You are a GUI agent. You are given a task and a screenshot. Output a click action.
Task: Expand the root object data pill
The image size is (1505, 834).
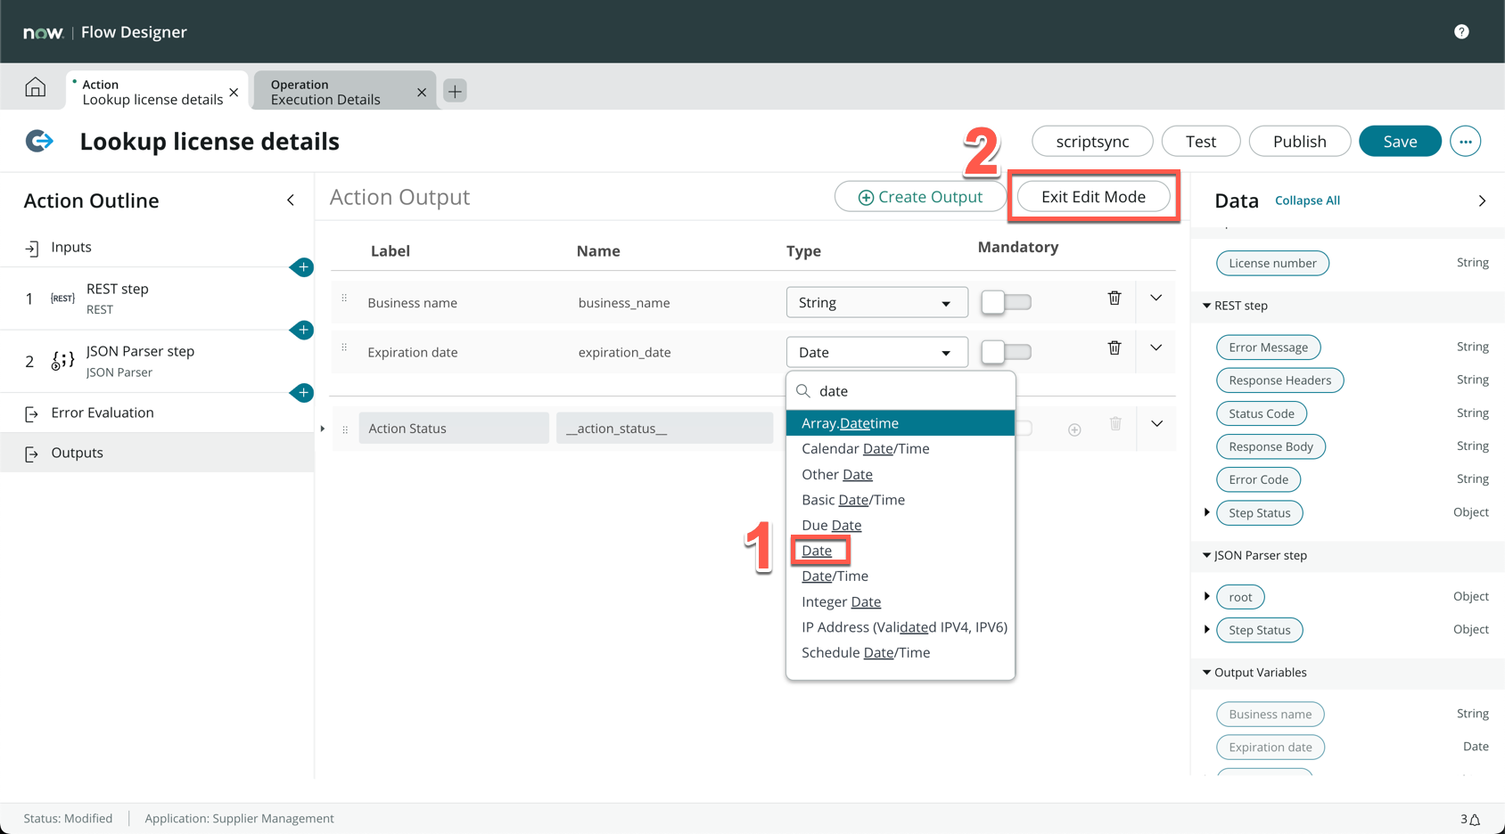(x=1207, y=596)
